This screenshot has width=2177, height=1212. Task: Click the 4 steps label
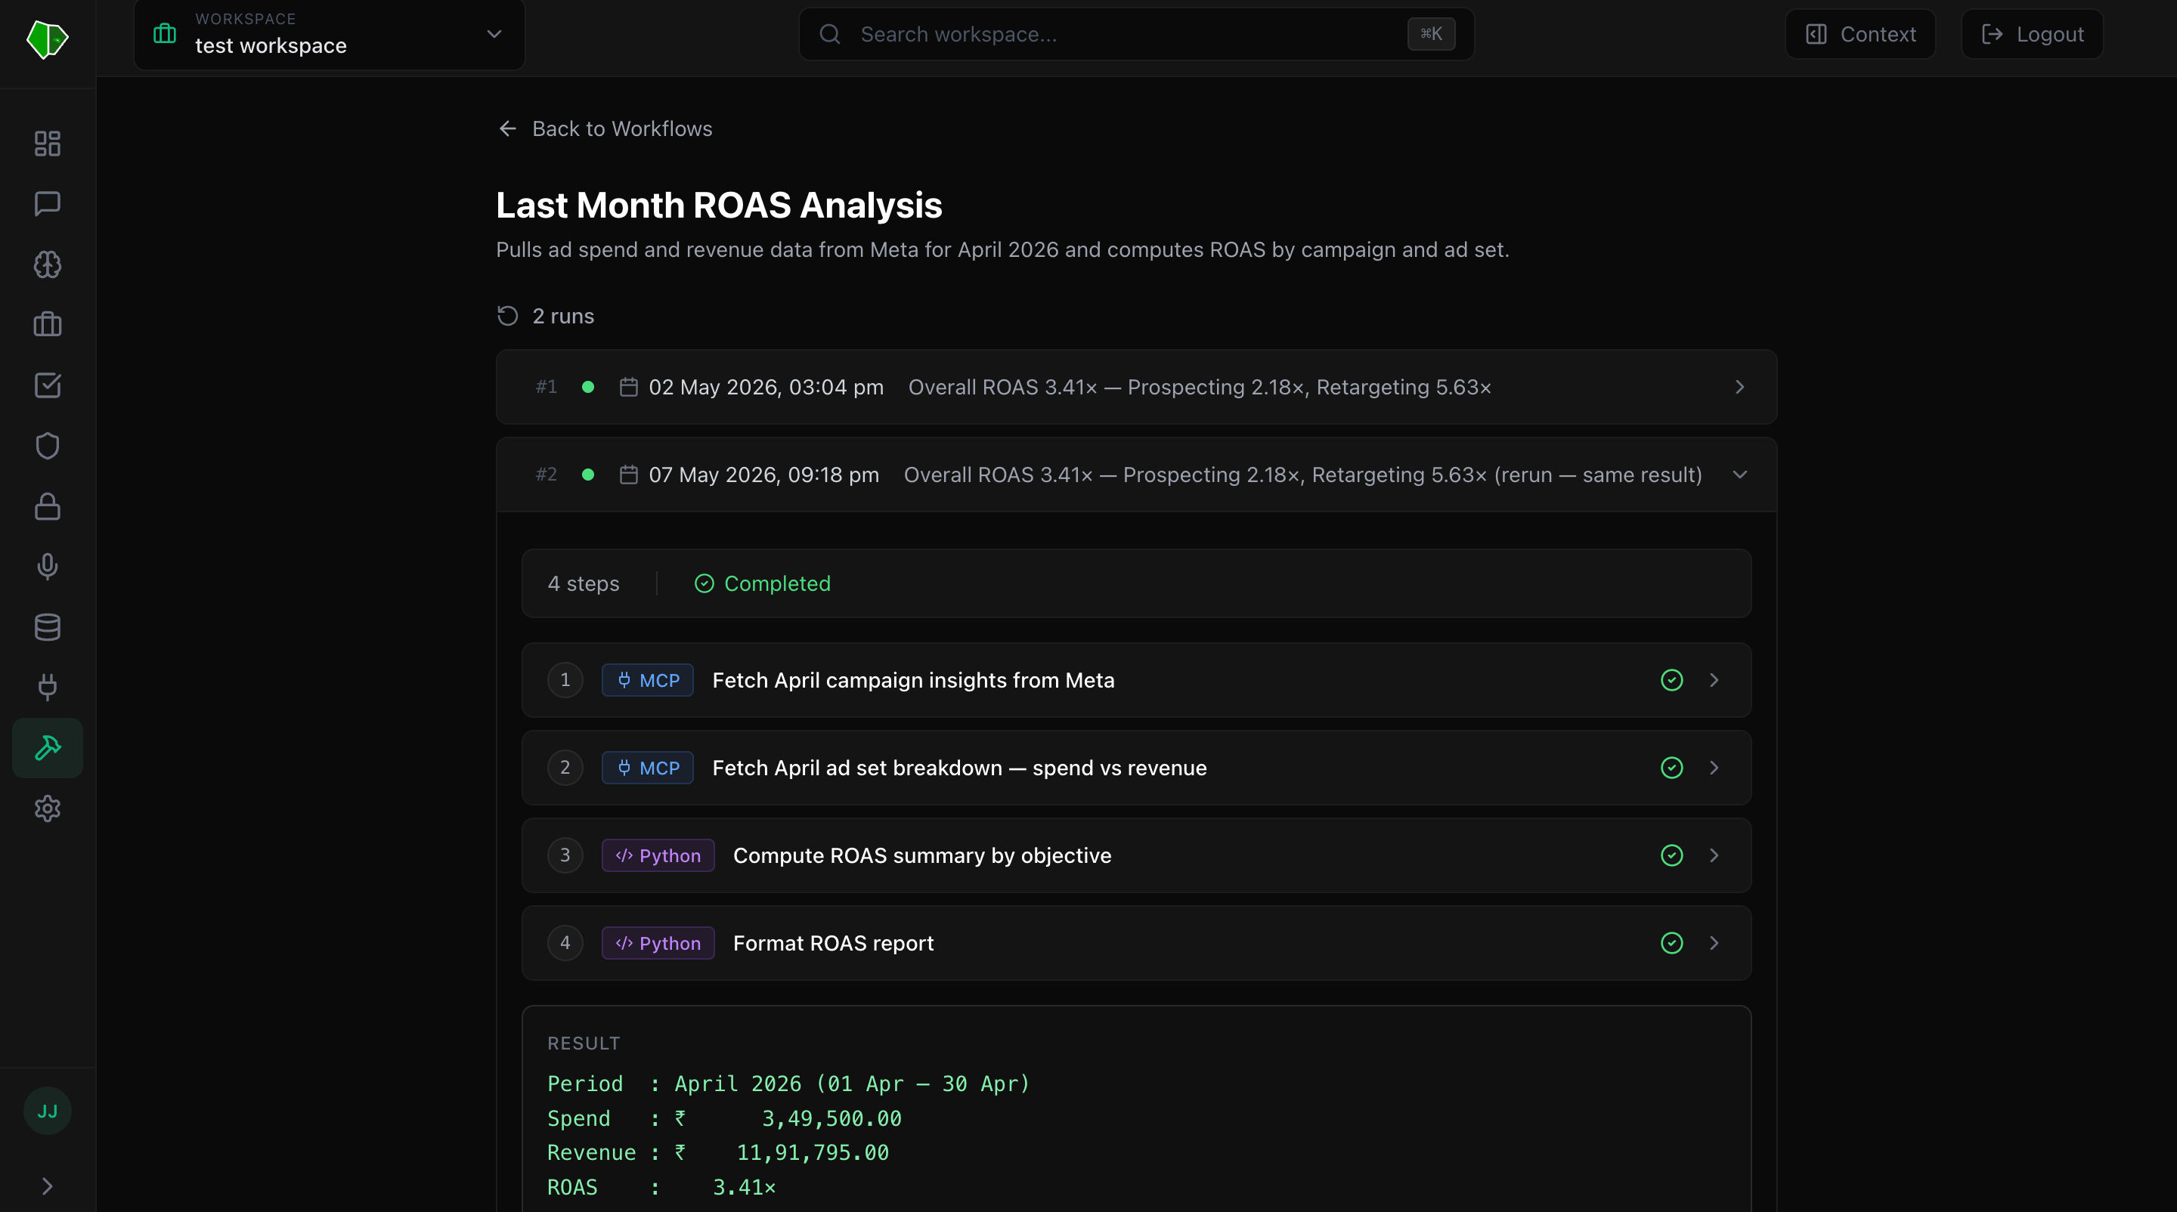(x=583, y=583)
